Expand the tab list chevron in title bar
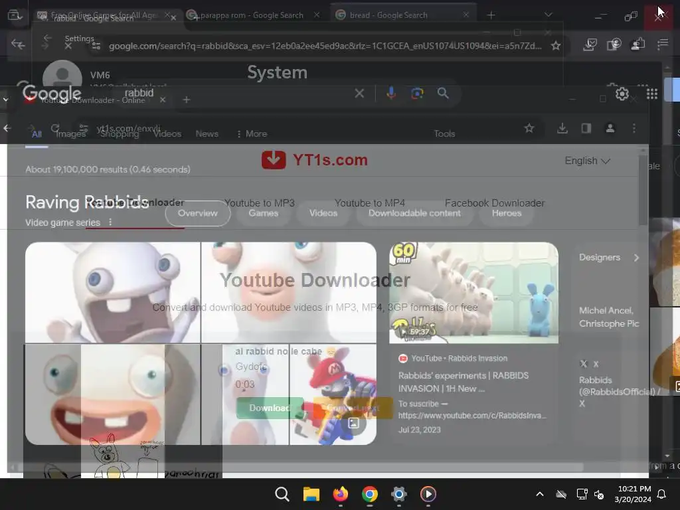The width and height of the screenshot is (680, 510). [549, 15]
